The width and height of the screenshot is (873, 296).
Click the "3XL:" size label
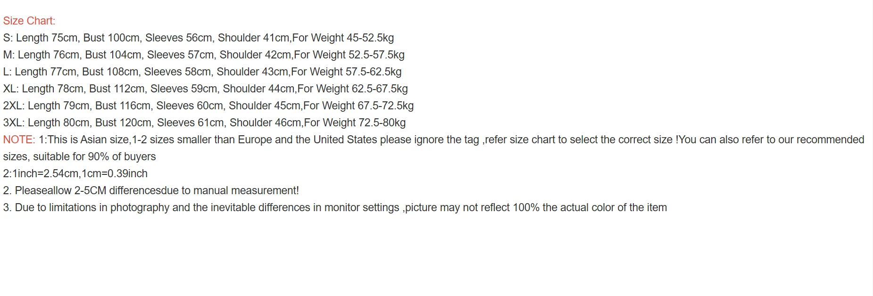click(x=14, y=123)
